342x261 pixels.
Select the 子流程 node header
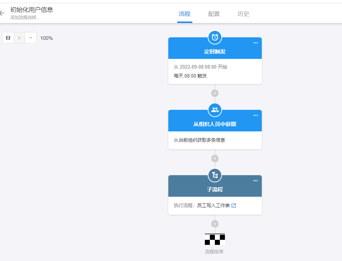tap(215, 186)
